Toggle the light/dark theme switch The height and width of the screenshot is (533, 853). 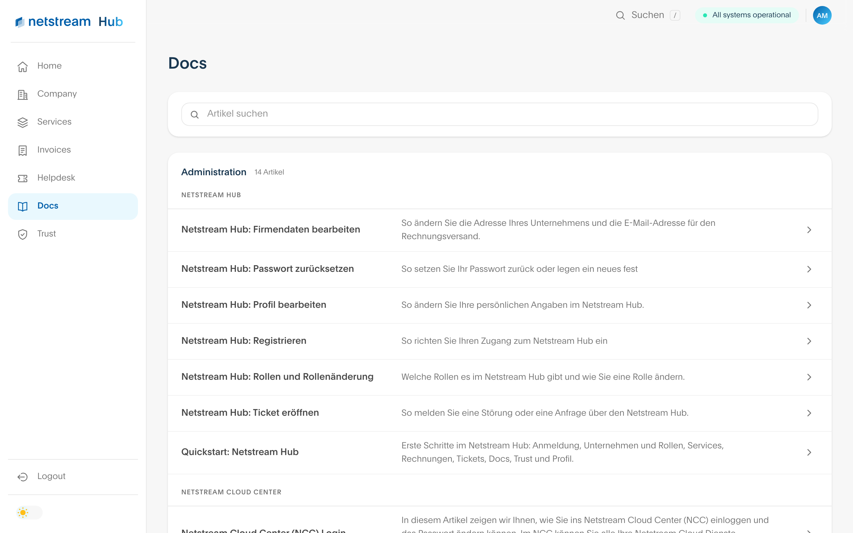click(29, 512)
